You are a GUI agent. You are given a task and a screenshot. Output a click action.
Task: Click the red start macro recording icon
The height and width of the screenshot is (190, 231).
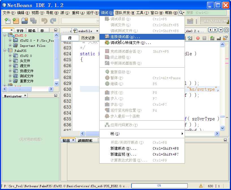tap(198, 38)
